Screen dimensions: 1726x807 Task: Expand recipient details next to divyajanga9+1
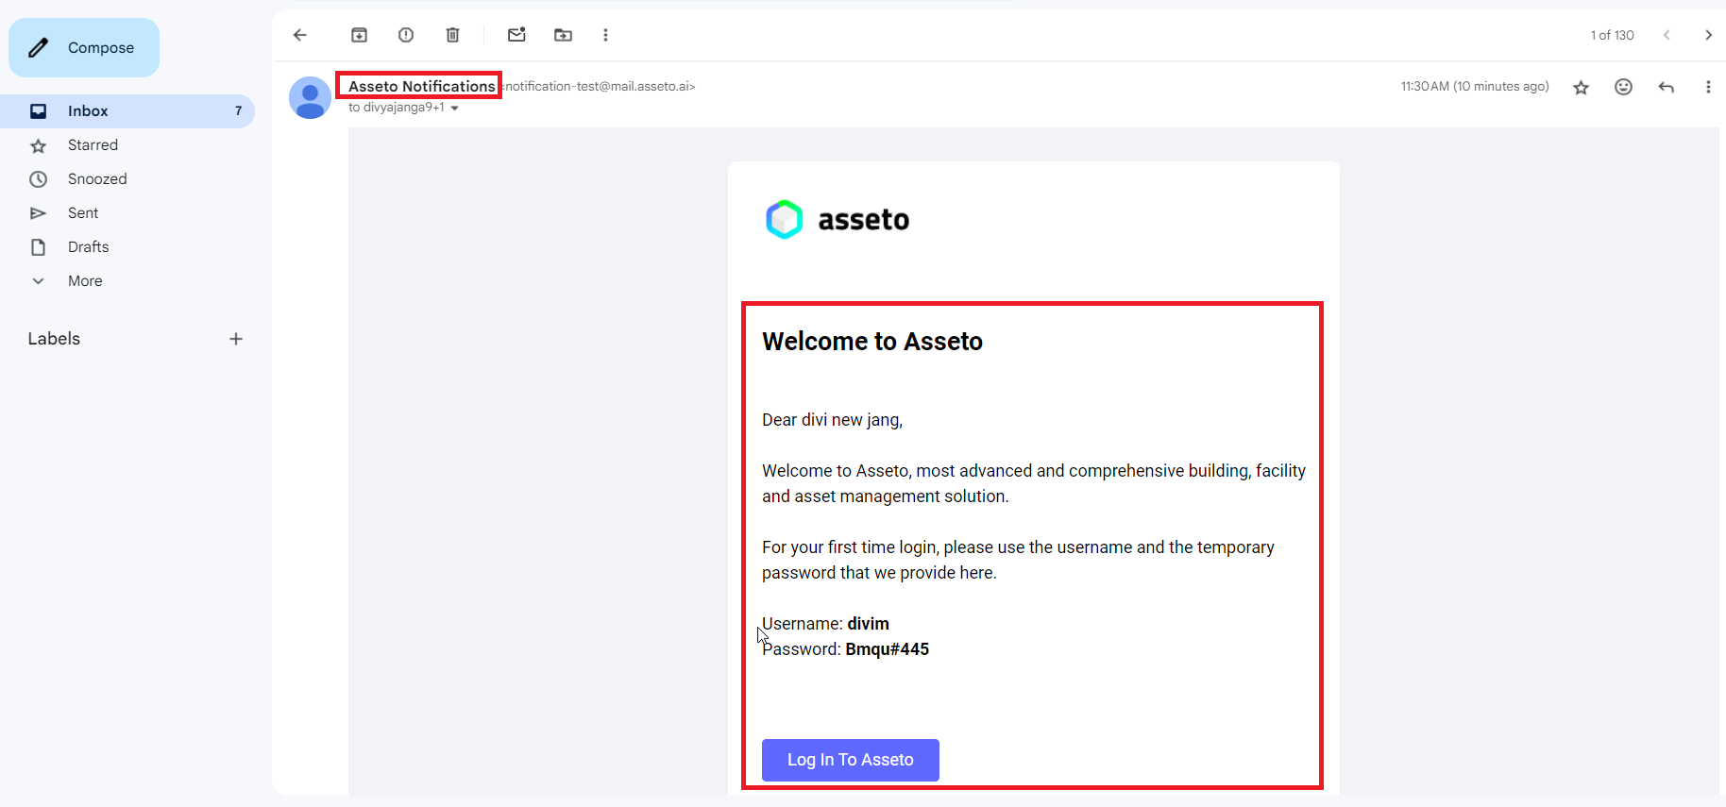coord(455,109)
